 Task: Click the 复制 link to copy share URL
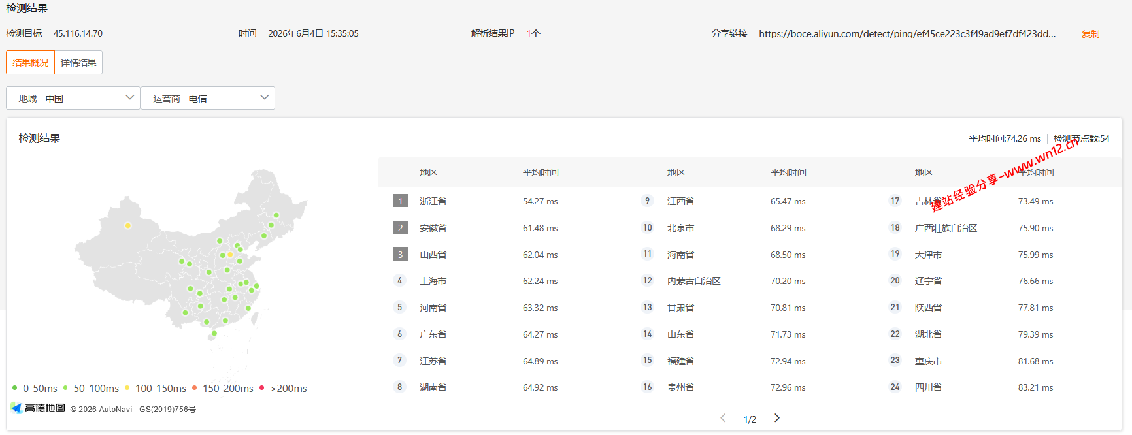click(1090, 34)
